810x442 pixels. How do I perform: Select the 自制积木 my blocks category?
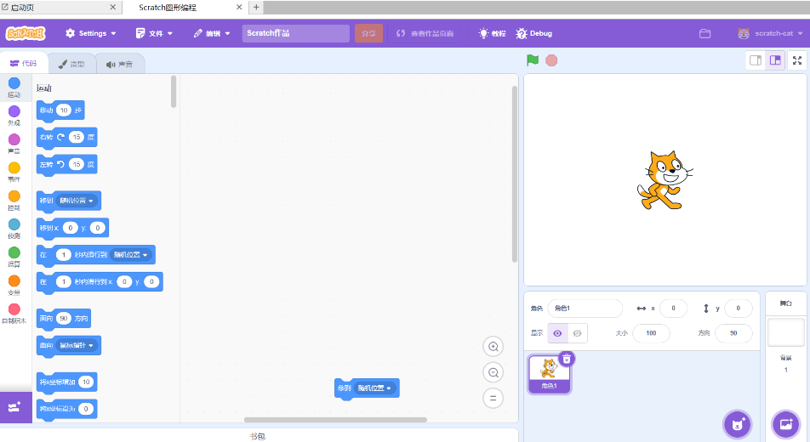(x=14, y=313)
